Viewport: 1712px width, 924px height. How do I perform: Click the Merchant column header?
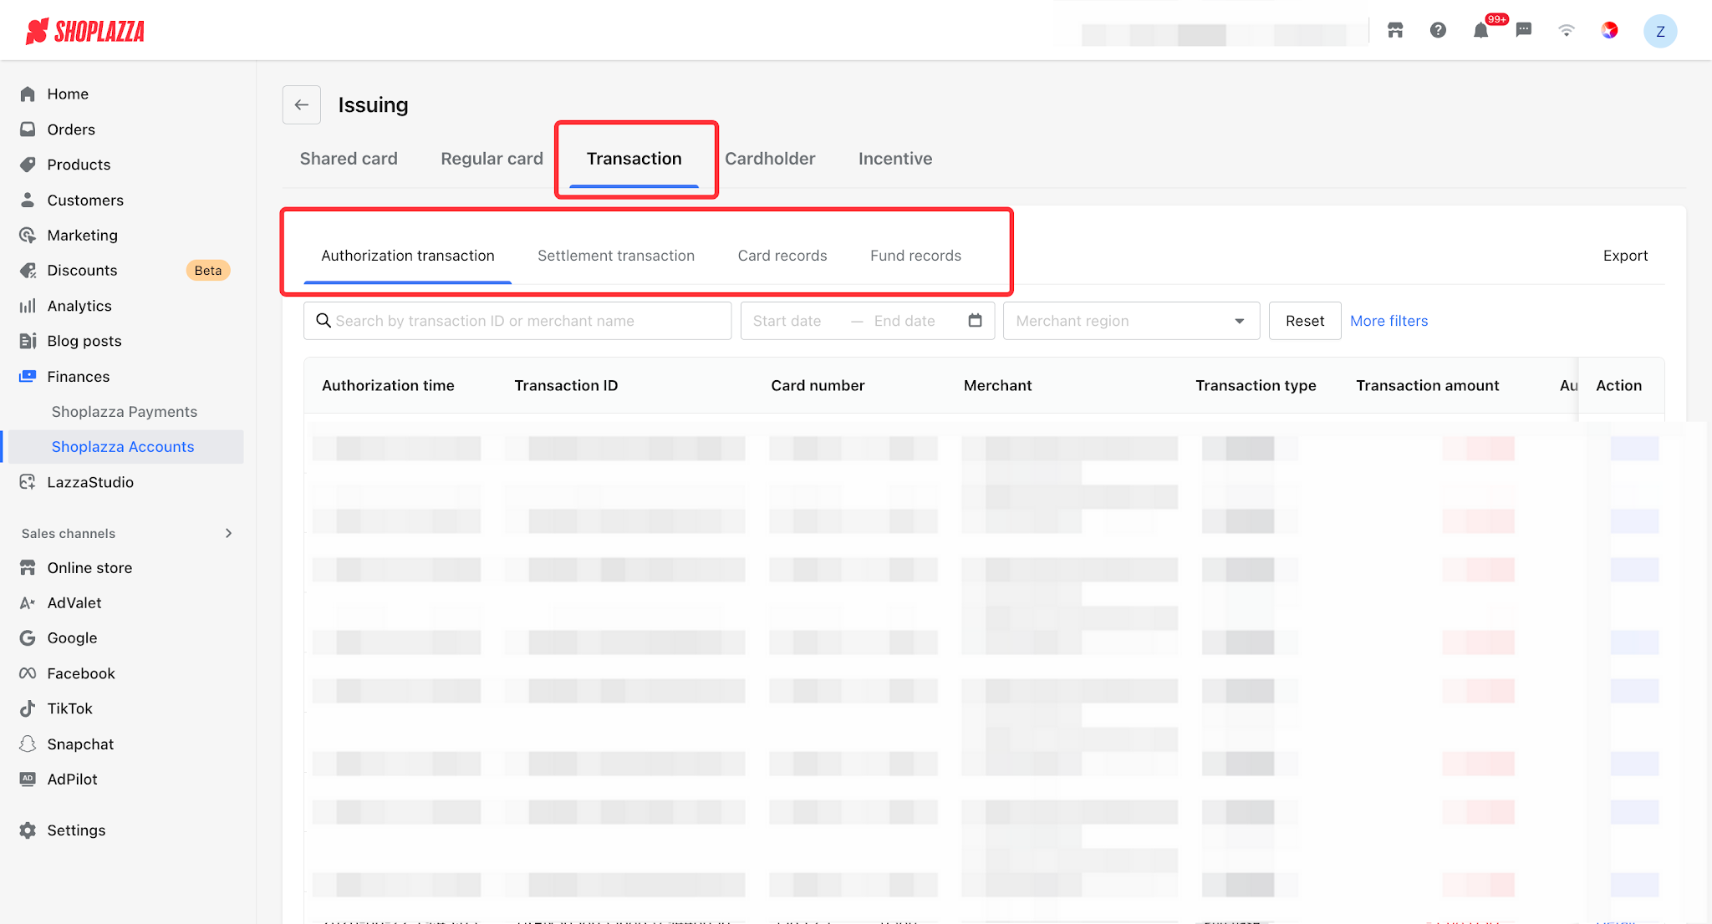coord(997,386)
